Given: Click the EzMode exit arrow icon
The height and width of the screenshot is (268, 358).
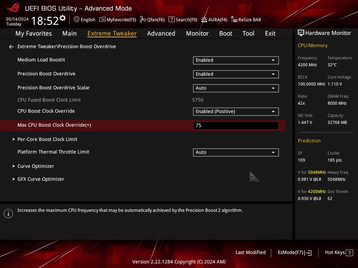Looking at the screenshot, I should [308, 253].
